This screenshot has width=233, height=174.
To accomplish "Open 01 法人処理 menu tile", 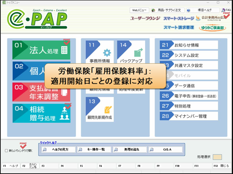I will pos(41,50).
